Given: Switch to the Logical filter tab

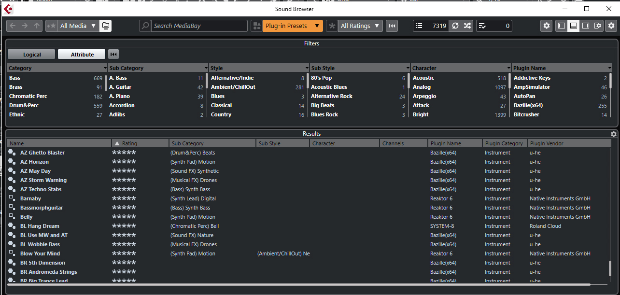Looking at the screenshot, I should pyautogui.click(x=32, y=55).
